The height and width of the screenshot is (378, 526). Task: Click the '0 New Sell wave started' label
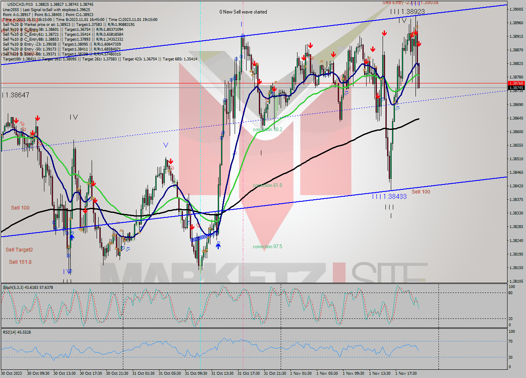(x=243, y=12)
